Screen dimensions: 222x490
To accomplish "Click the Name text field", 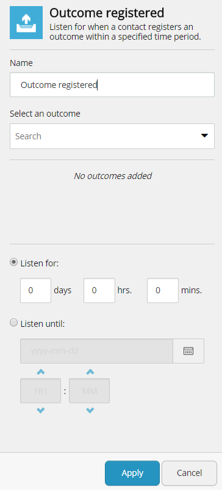I will tap(112, 85).
